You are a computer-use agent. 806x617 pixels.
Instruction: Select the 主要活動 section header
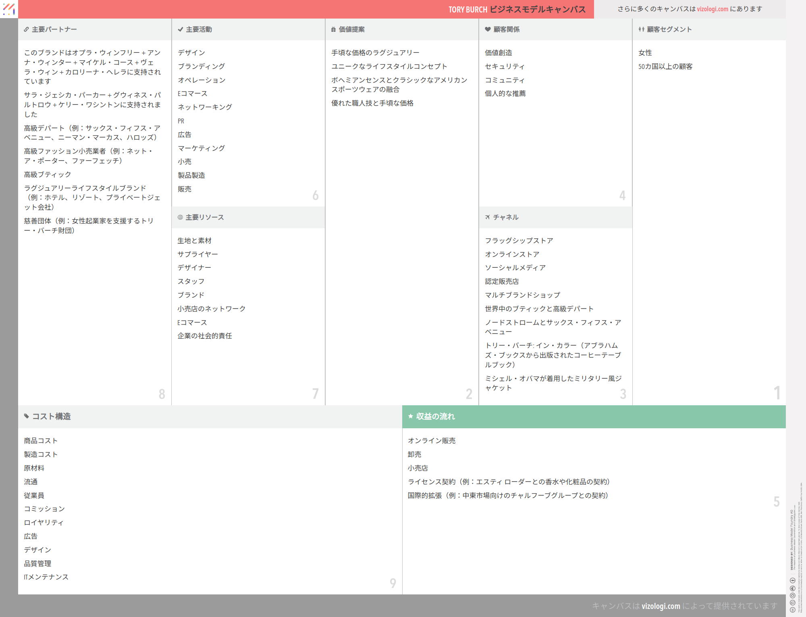click(x=199, y=29)
